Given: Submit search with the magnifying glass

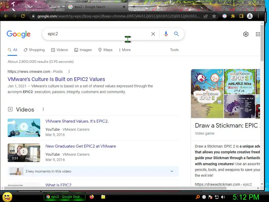Looking at the screenshot, I should click(176, 34).
